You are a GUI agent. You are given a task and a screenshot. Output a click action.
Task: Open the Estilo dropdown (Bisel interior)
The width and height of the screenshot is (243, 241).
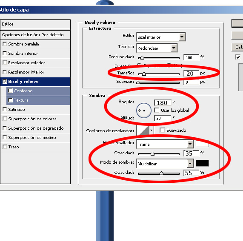point(161,37)
